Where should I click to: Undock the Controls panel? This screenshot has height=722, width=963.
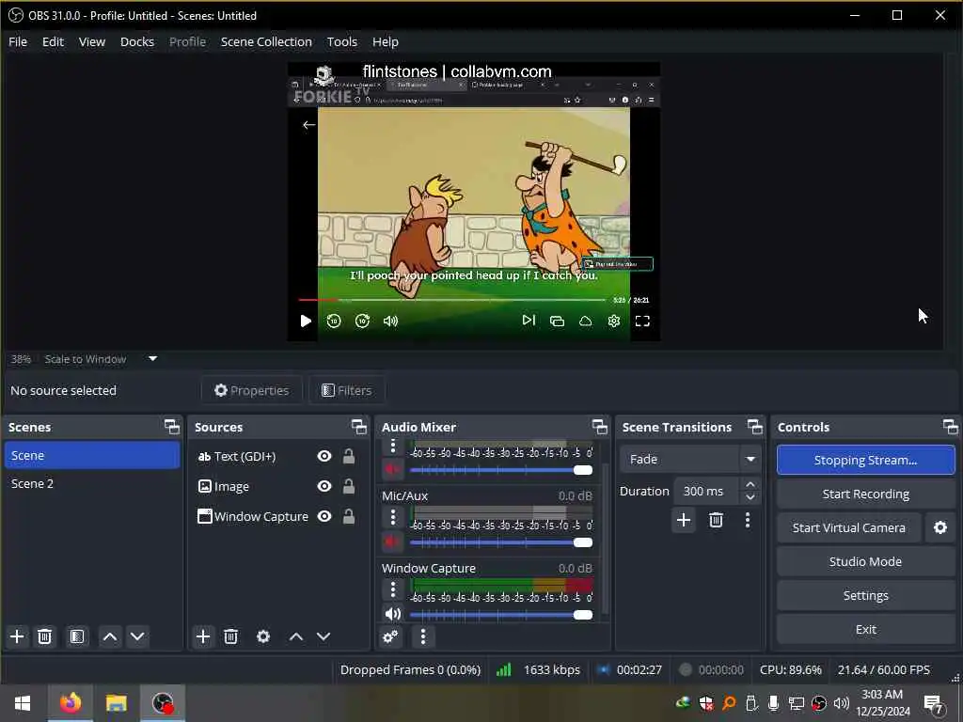click(x=950, y=427)
